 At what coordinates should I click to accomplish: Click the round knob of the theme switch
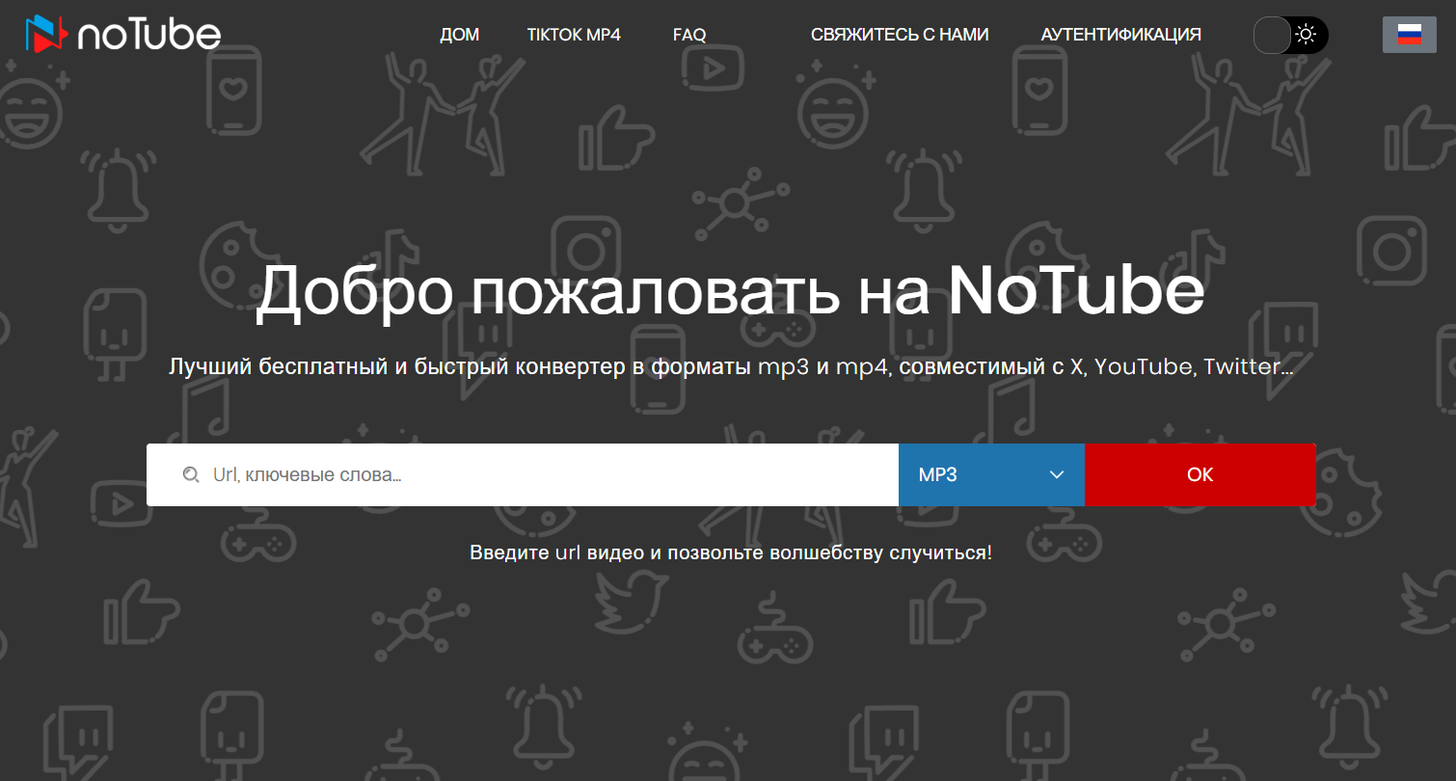1273,34
